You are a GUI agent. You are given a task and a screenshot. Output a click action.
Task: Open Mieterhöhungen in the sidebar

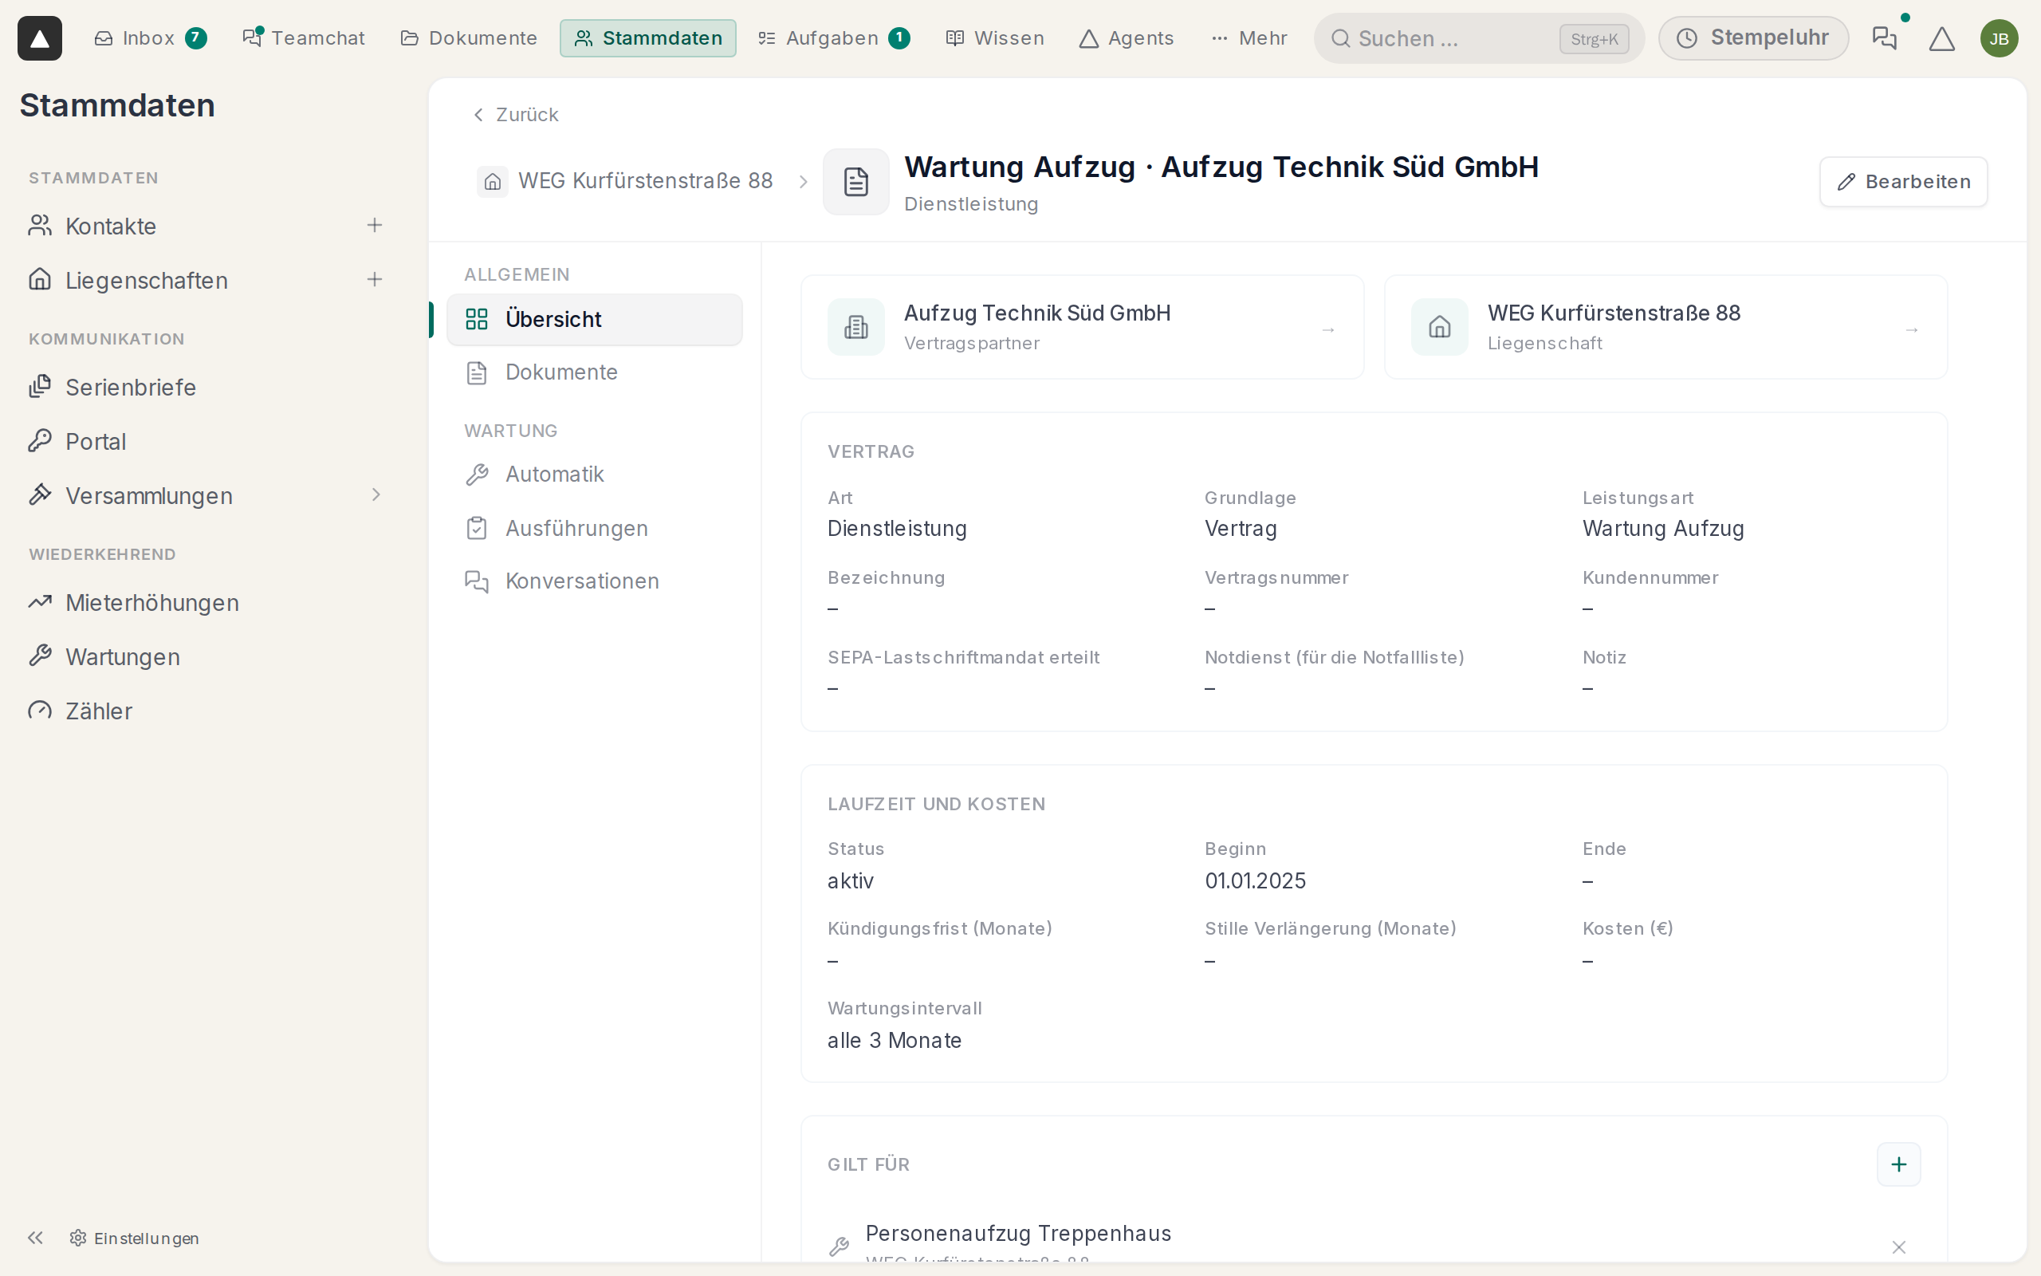206,601
